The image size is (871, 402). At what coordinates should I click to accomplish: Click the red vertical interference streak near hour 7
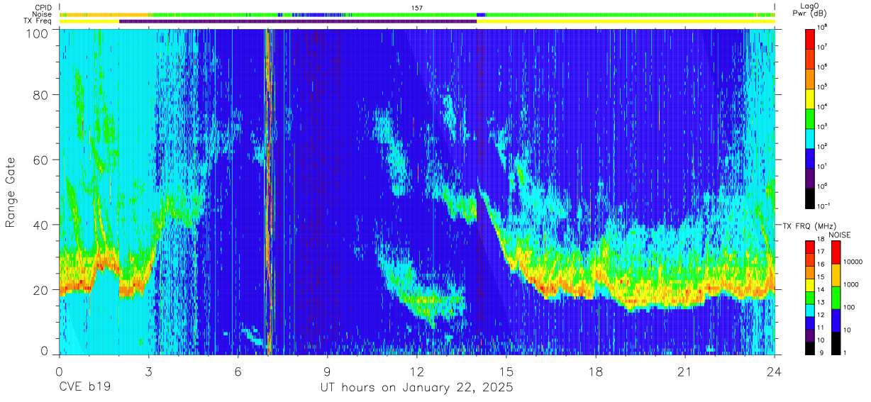coord(268,191)
